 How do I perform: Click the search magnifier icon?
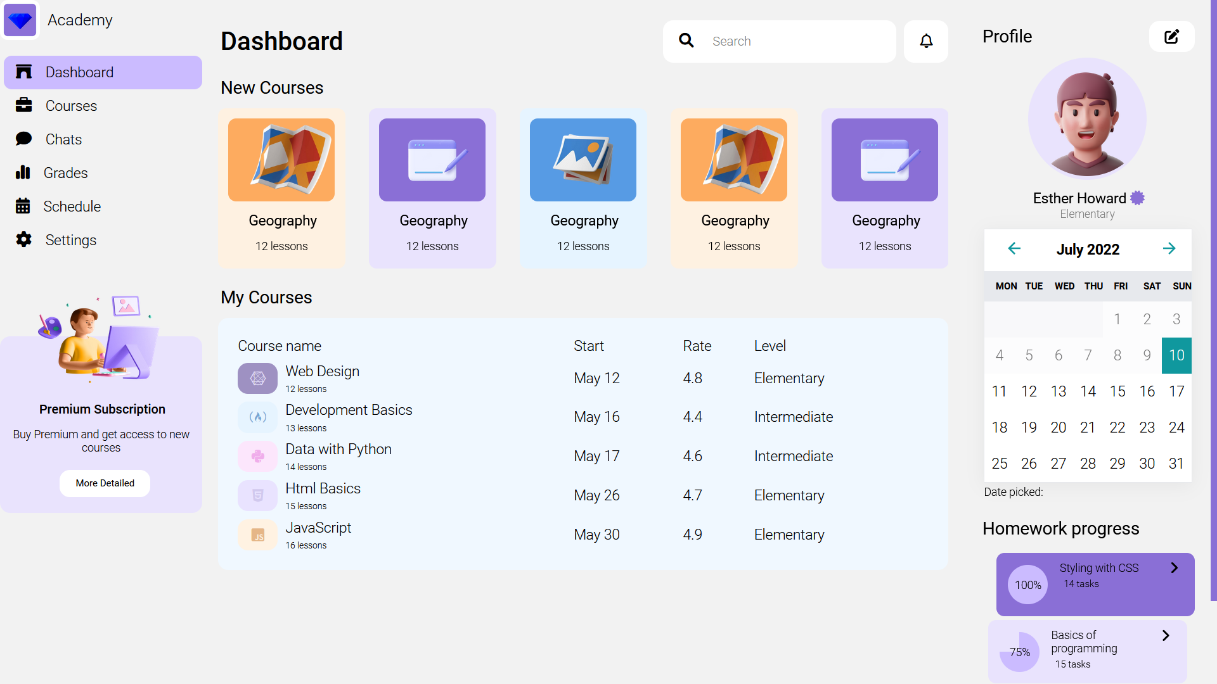tap(686, 41)
